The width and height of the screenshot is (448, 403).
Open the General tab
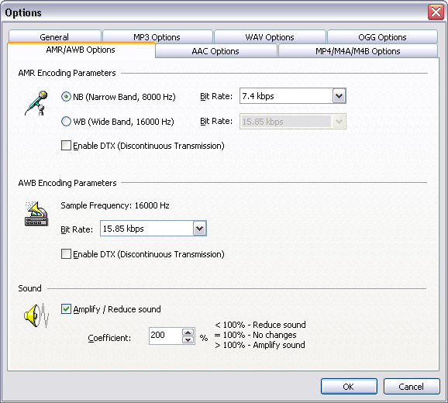(x=54, y=37)
